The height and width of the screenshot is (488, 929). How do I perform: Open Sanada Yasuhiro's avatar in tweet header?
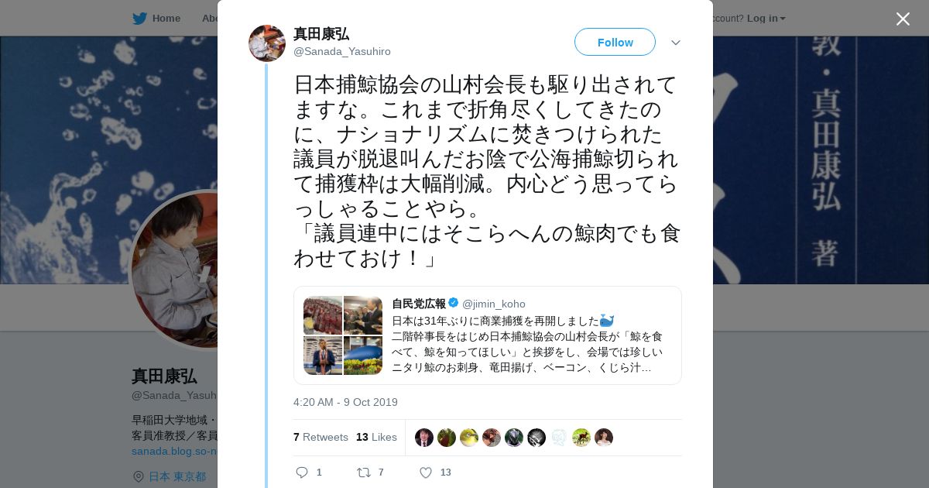point(267,43)
